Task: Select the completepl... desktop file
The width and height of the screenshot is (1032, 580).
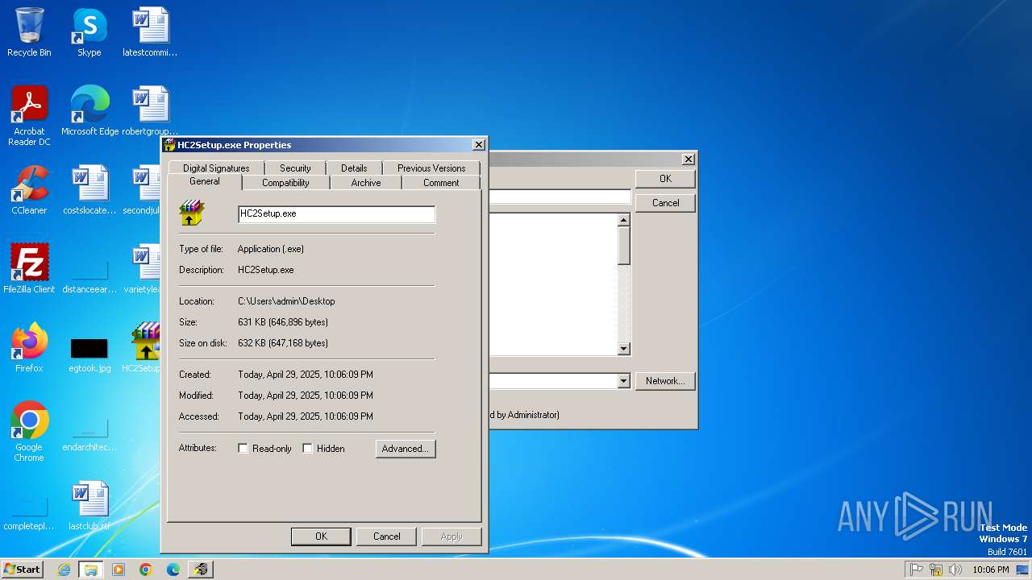Action: pyautogui.click(x=29, y=514)
